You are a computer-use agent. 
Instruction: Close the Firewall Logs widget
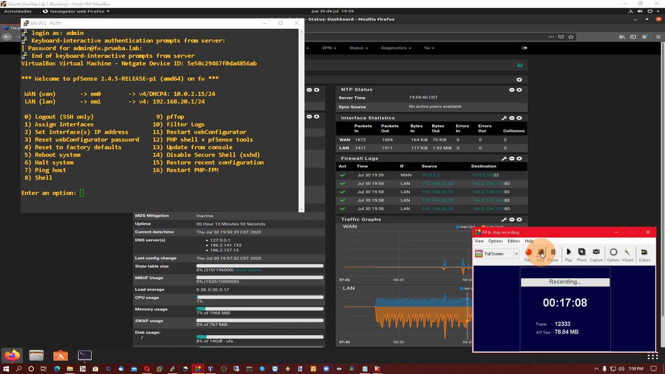point(519,158)
